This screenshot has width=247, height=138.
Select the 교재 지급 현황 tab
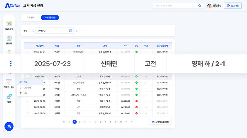(50, 18)
